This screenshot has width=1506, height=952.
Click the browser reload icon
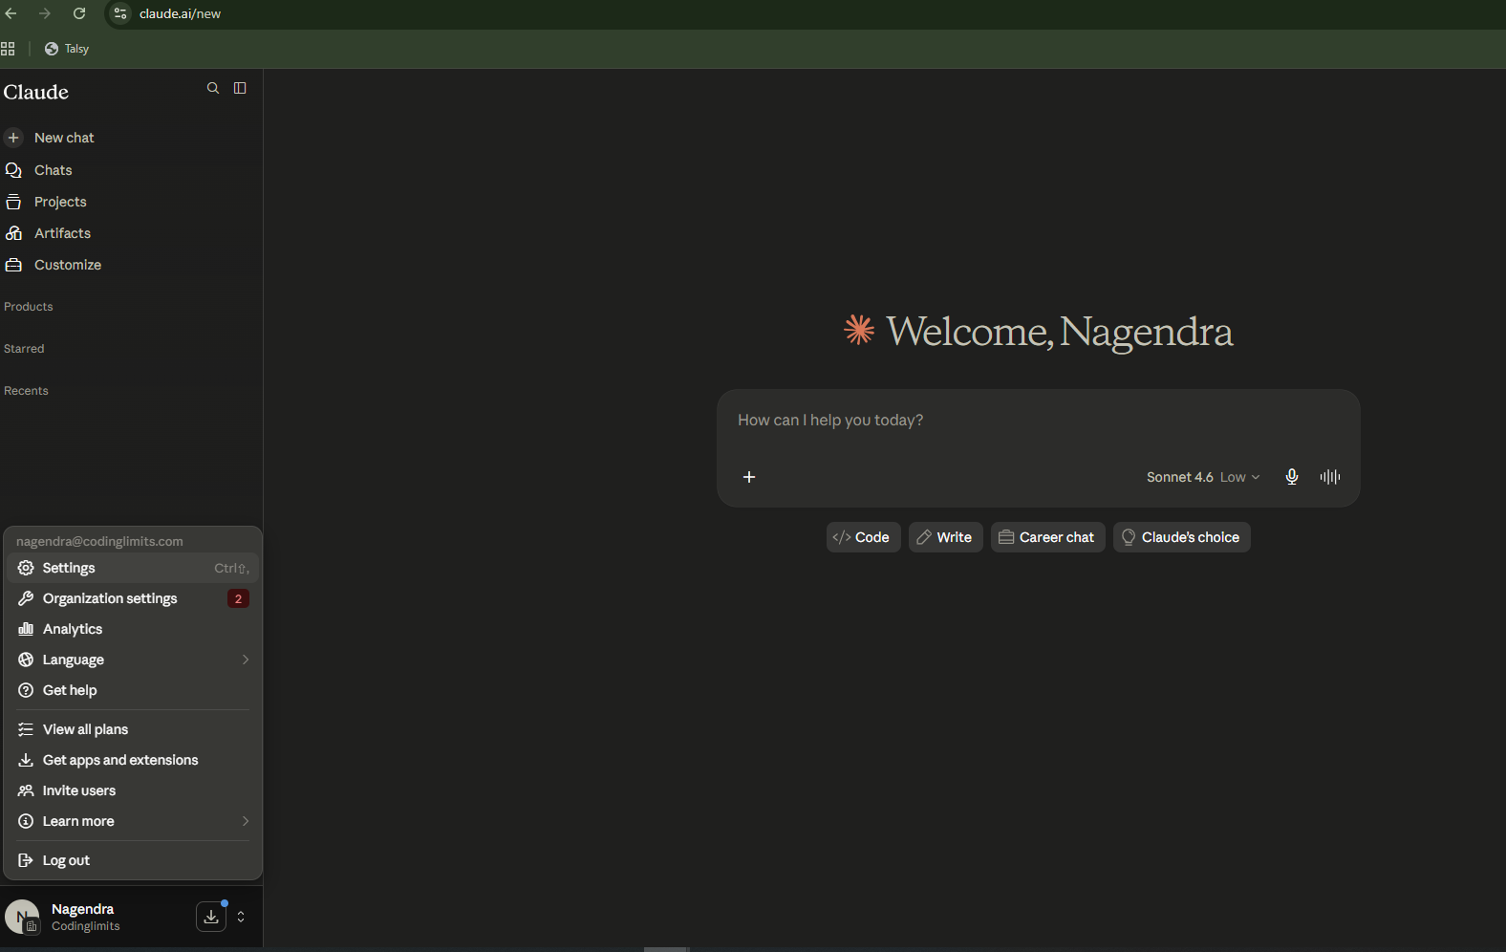point(79,13)
